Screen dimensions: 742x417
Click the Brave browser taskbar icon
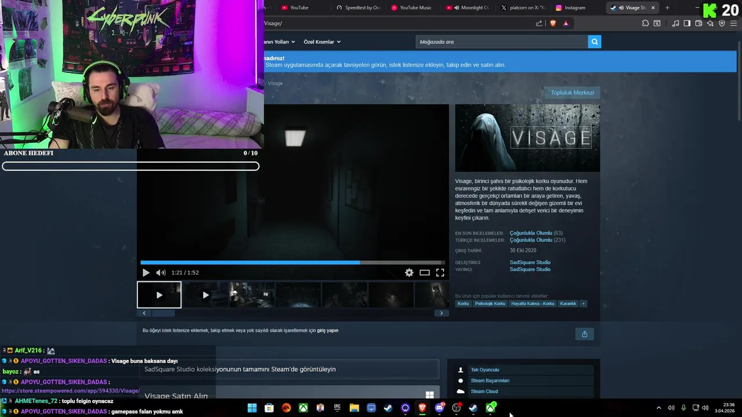click(423, 408)
